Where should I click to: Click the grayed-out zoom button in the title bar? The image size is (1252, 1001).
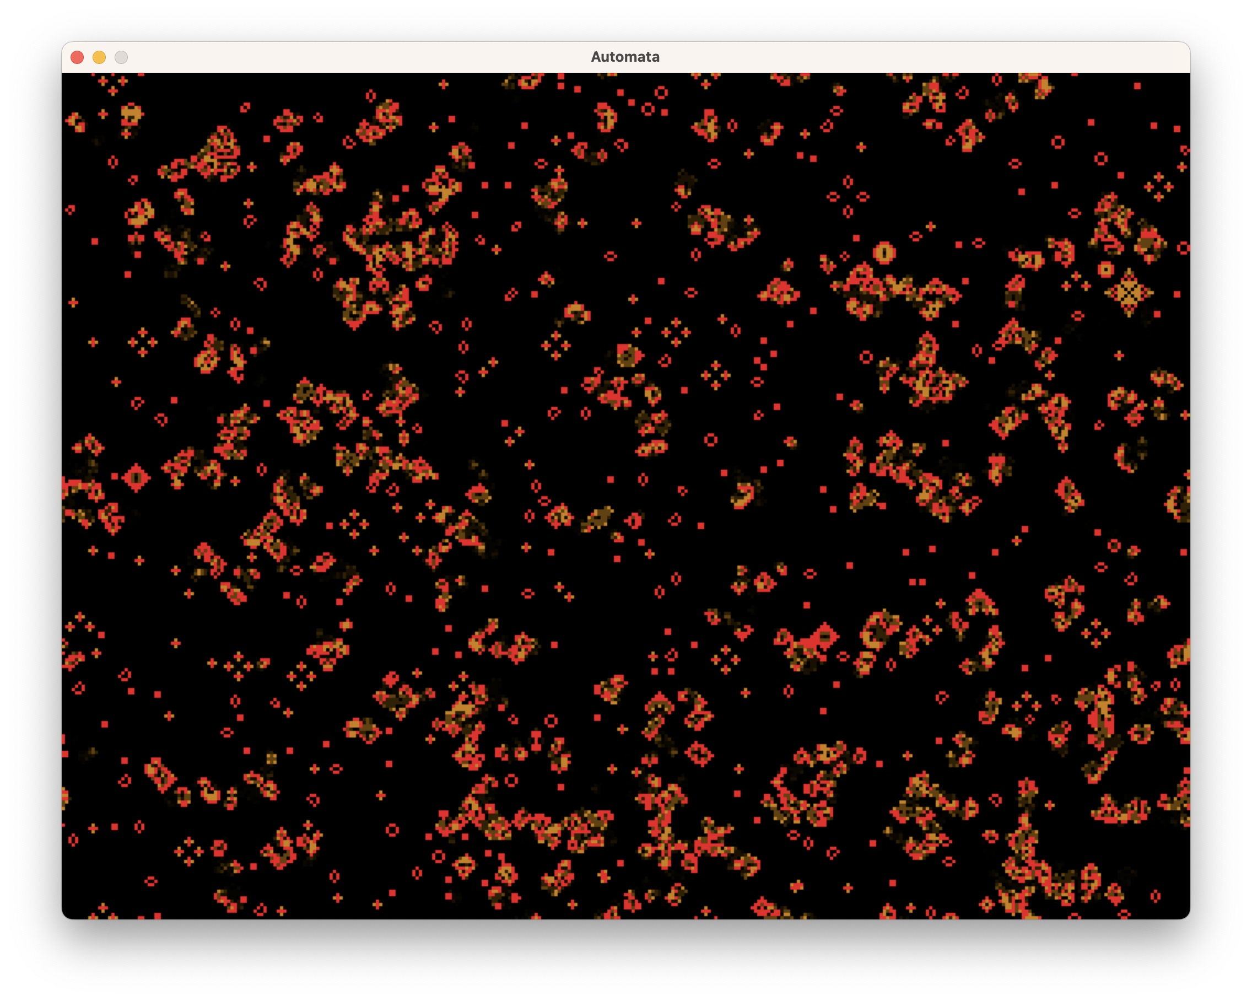(x=121, y=57)
